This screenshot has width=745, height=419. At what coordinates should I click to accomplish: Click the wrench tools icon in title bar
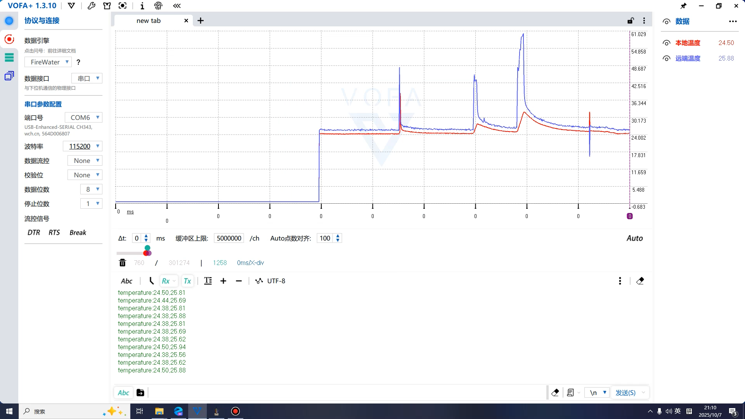[x=91, y=6]
